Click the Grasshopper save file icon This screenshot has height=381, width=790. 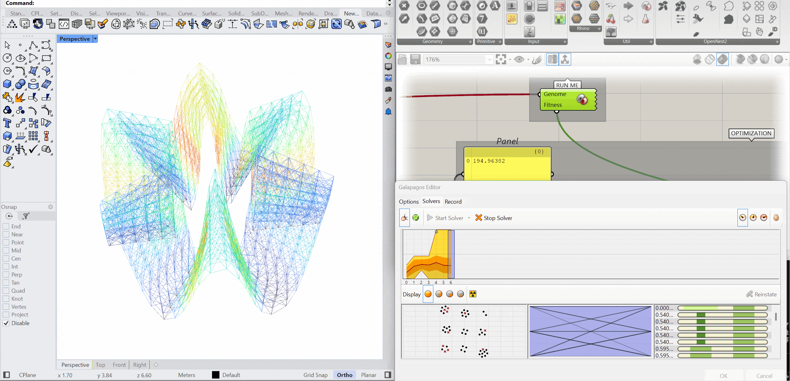pos(415,59)
